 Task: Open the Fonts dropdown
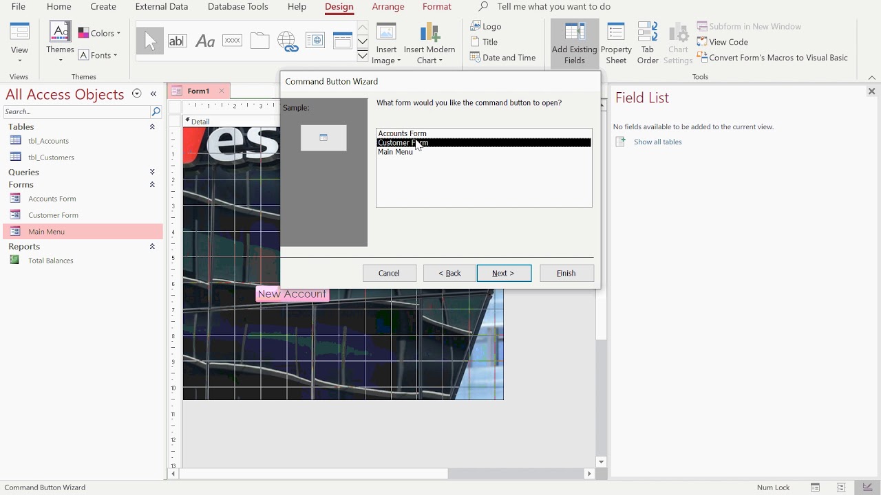coord(98,55)
